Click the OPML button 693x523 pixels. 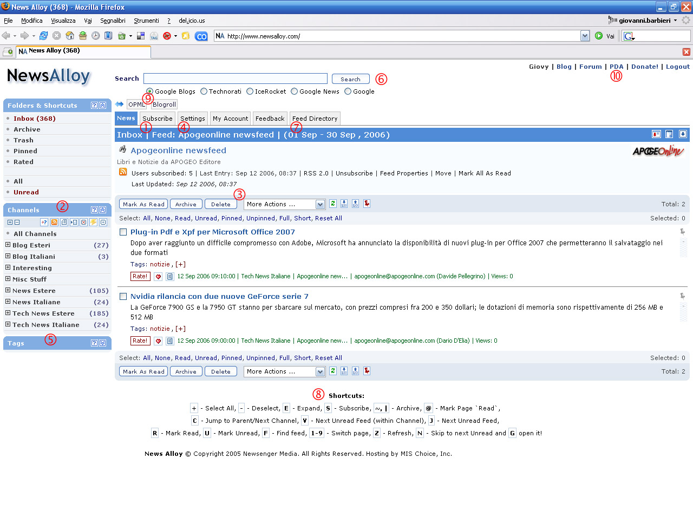136,104
